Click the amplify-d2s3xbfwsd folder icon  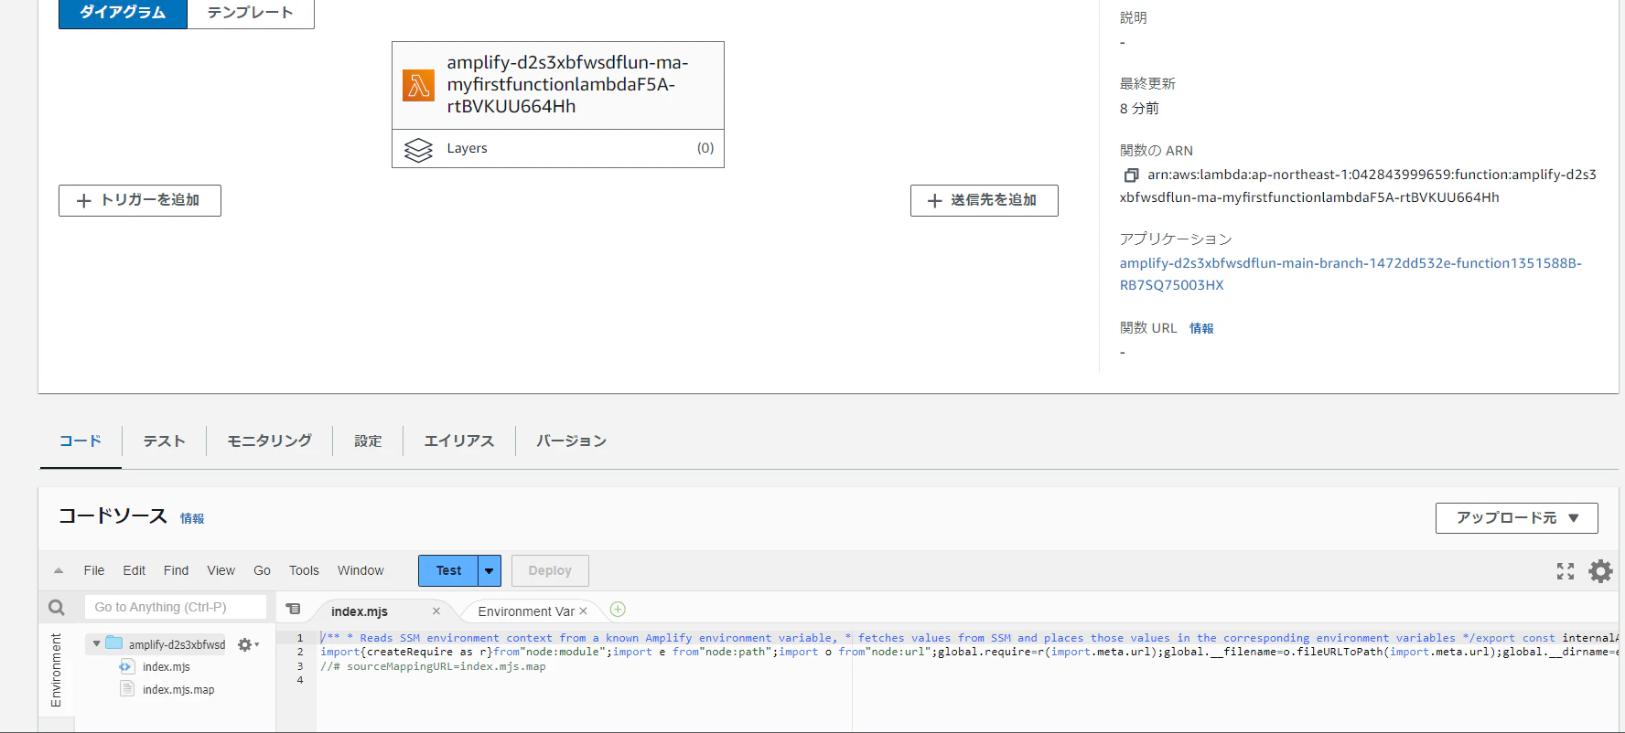tap(114, 643)
